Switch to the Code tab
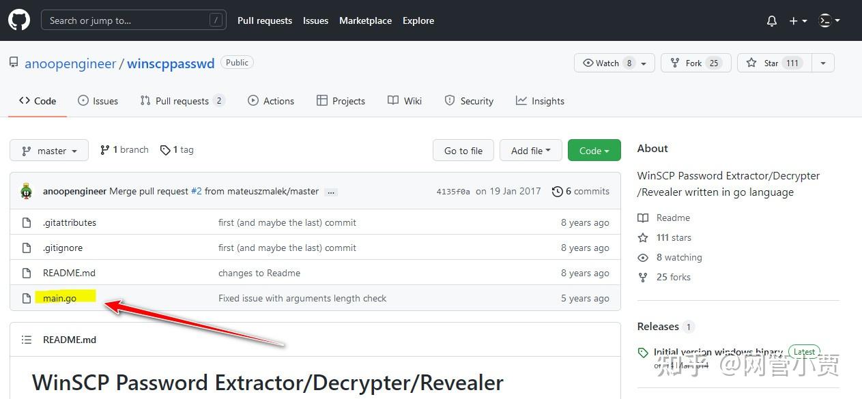This screenshot has height=399, width=862. click(x=38, y=101)
